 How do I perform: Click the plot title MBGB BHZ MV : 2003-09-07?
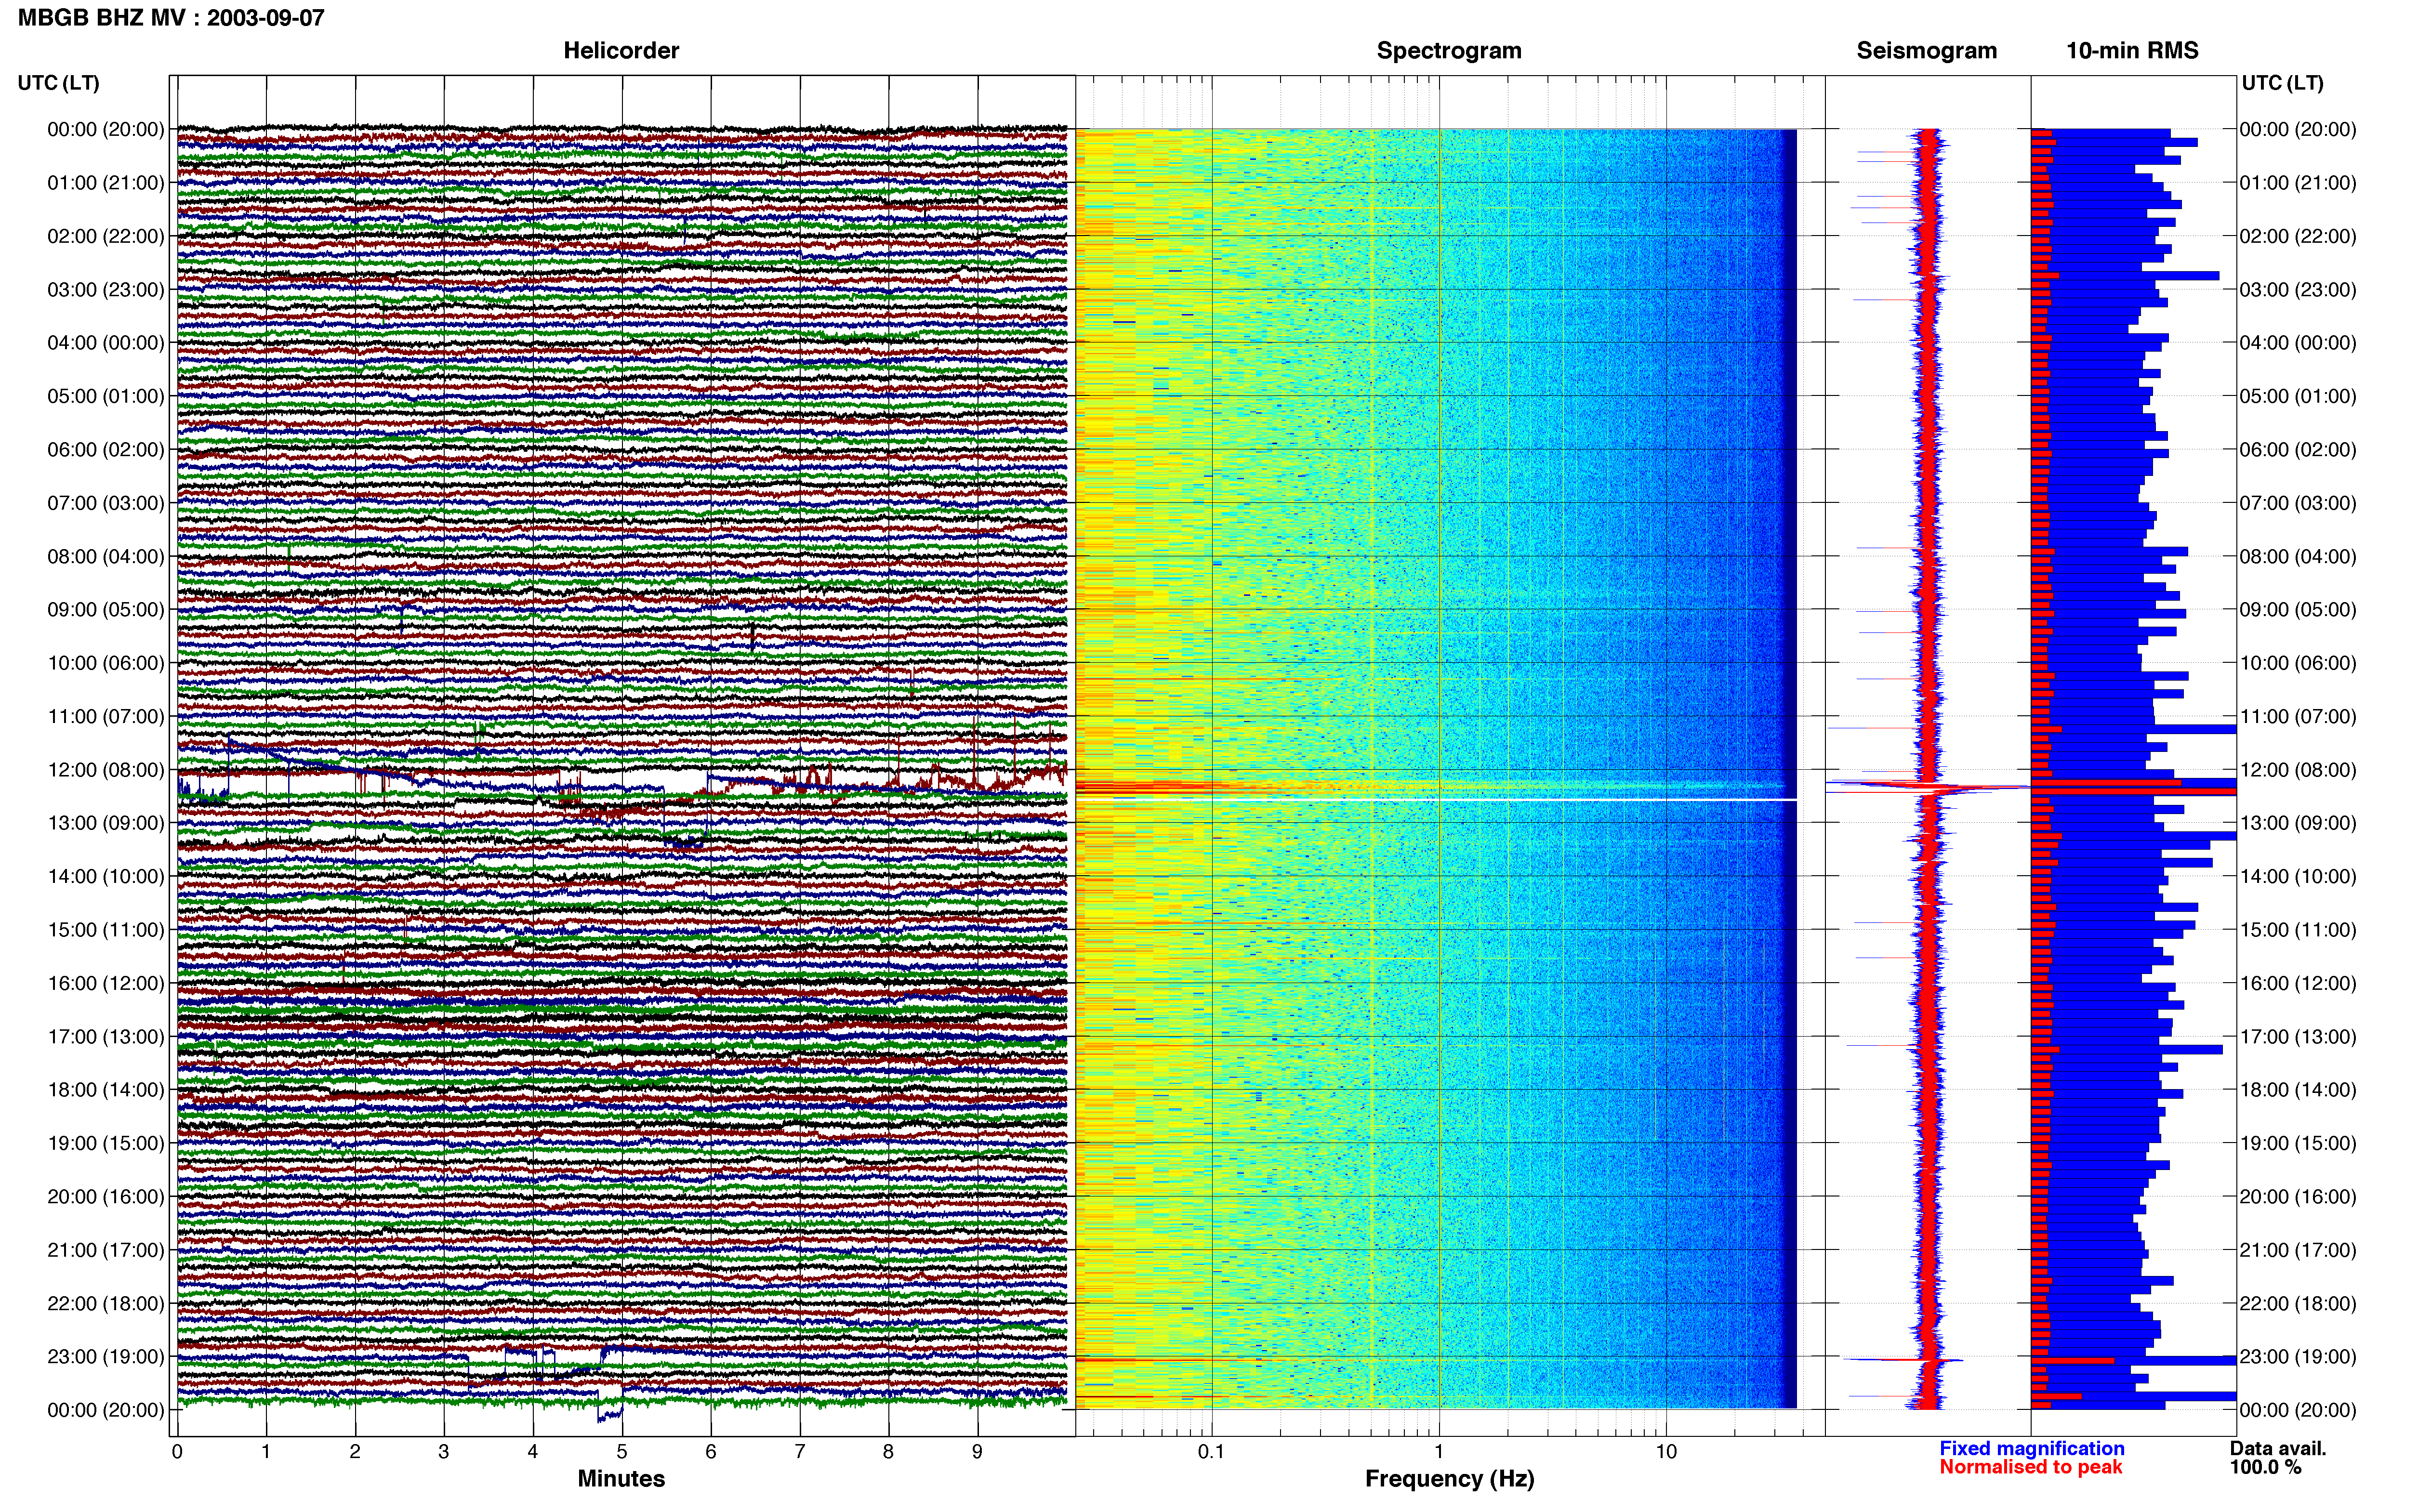[171, 18]
